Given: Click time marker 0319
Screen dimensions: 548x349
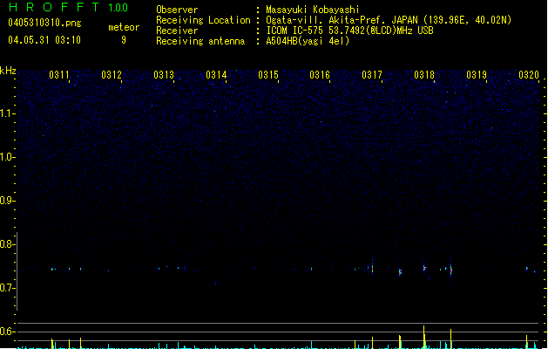Looking at the screenshot, I should coord(477,75).
